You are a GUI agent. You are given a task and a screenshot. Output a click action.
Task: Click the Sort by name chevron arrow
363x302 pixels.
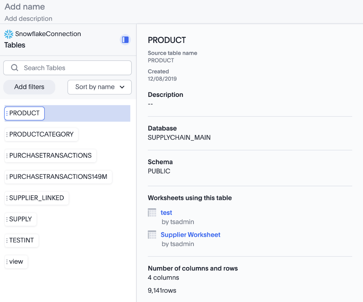[122, 87]
